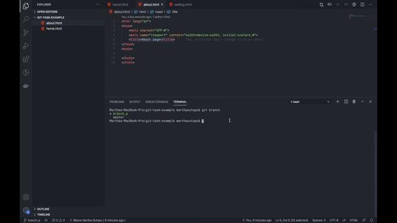Click the Kill Terminal trash icon
The height and width of the screenshot is (223, 397).
354,102
